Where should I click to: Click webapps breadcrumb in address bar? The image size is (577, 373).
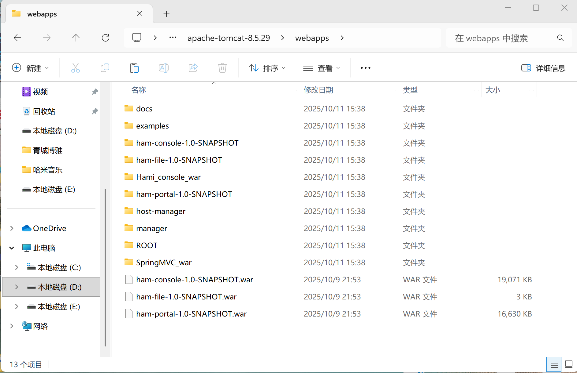pos(312,38)
